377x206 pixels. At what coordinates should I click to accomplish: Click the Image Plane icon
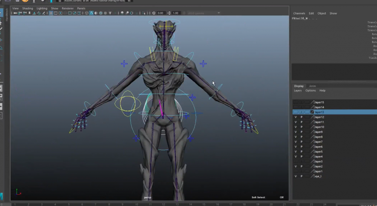point(34,13)
